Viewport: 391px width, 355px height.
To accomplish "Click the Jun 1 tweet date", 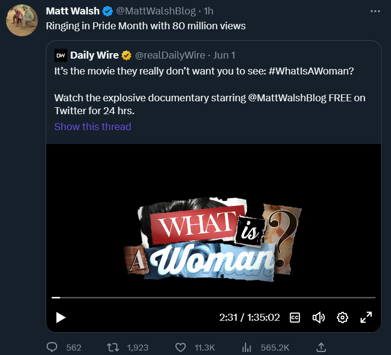I will [224, 55].
